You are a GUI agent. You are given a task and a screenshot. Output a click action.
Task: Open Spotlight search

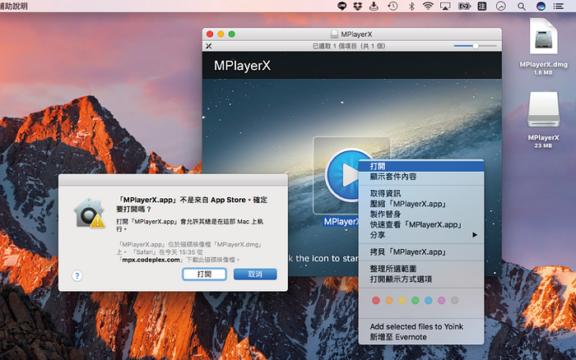point(521,6)
